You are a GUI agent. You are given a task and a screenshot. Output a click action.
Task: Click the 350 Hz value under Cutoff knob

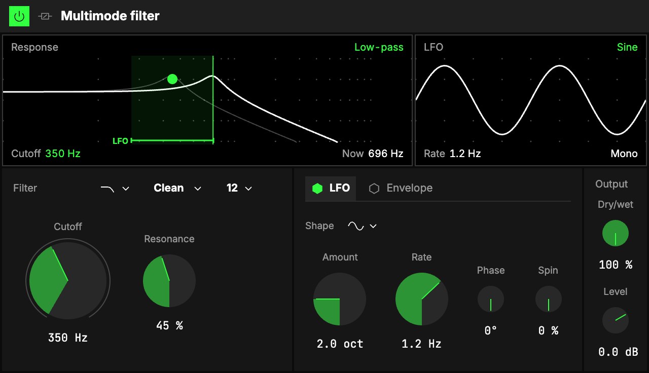(68, 338)
